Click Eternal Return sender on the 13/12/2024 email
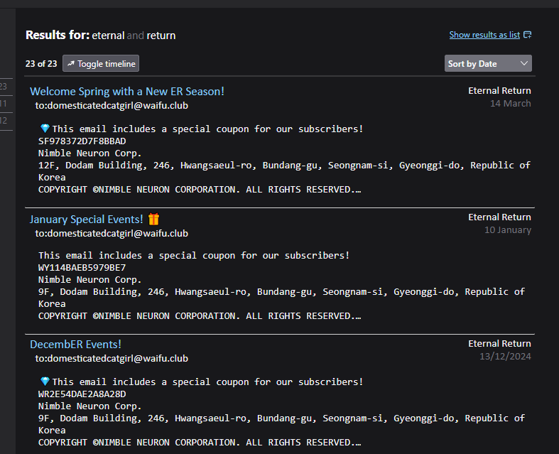The height and width of the screenshot is (454, 559). 499,344
